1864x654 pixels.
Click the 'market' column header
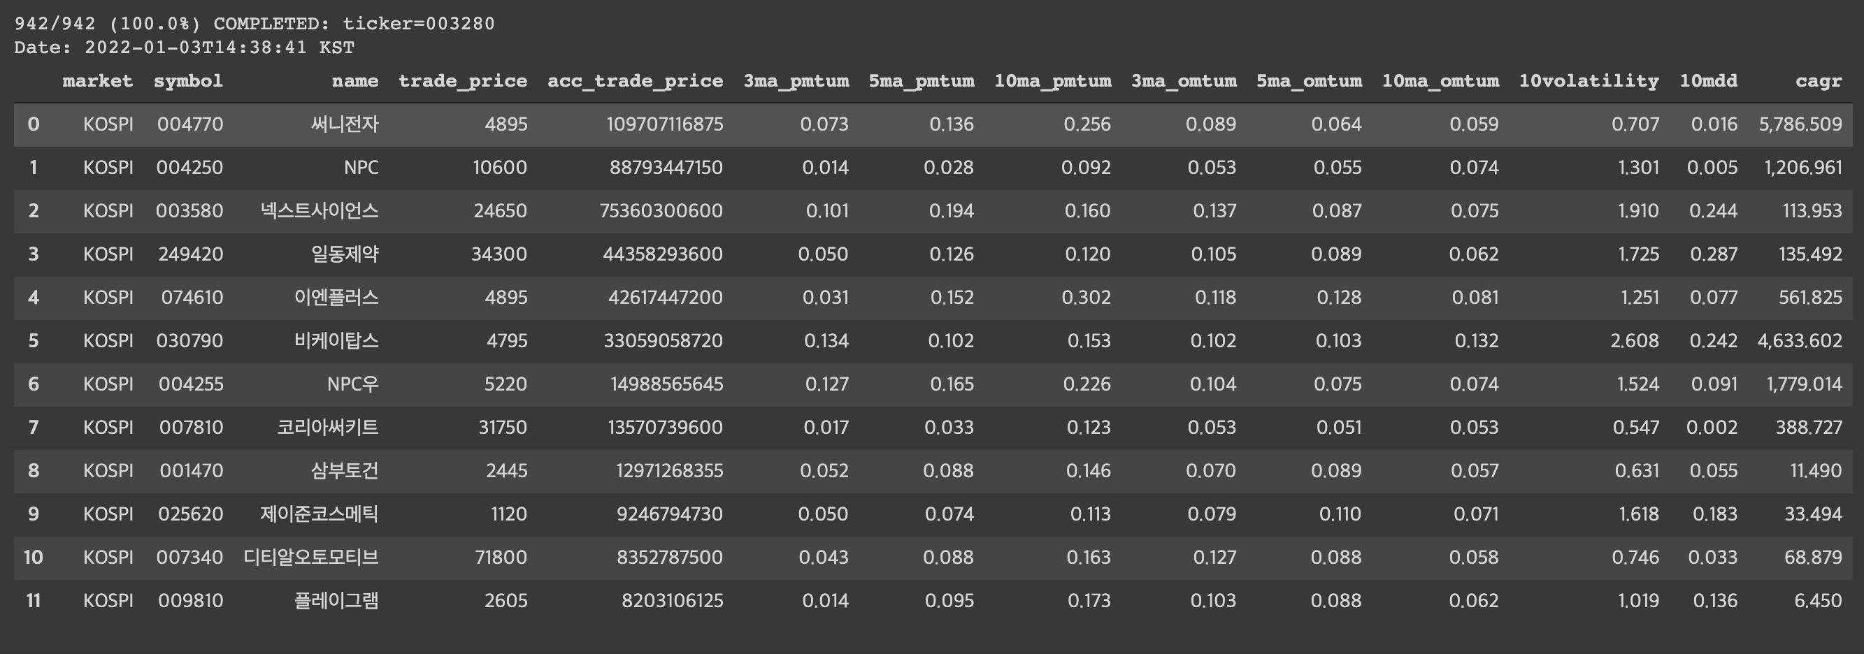98,81
